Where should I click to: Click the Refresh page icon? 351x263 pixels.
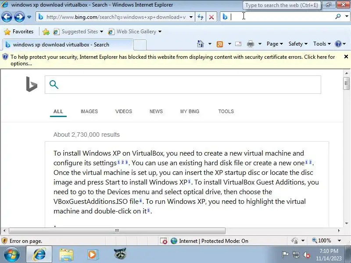click(201, 17)
